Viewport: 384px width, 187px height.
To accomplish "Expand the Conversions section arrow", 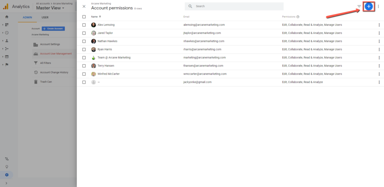I will [3, 65].
